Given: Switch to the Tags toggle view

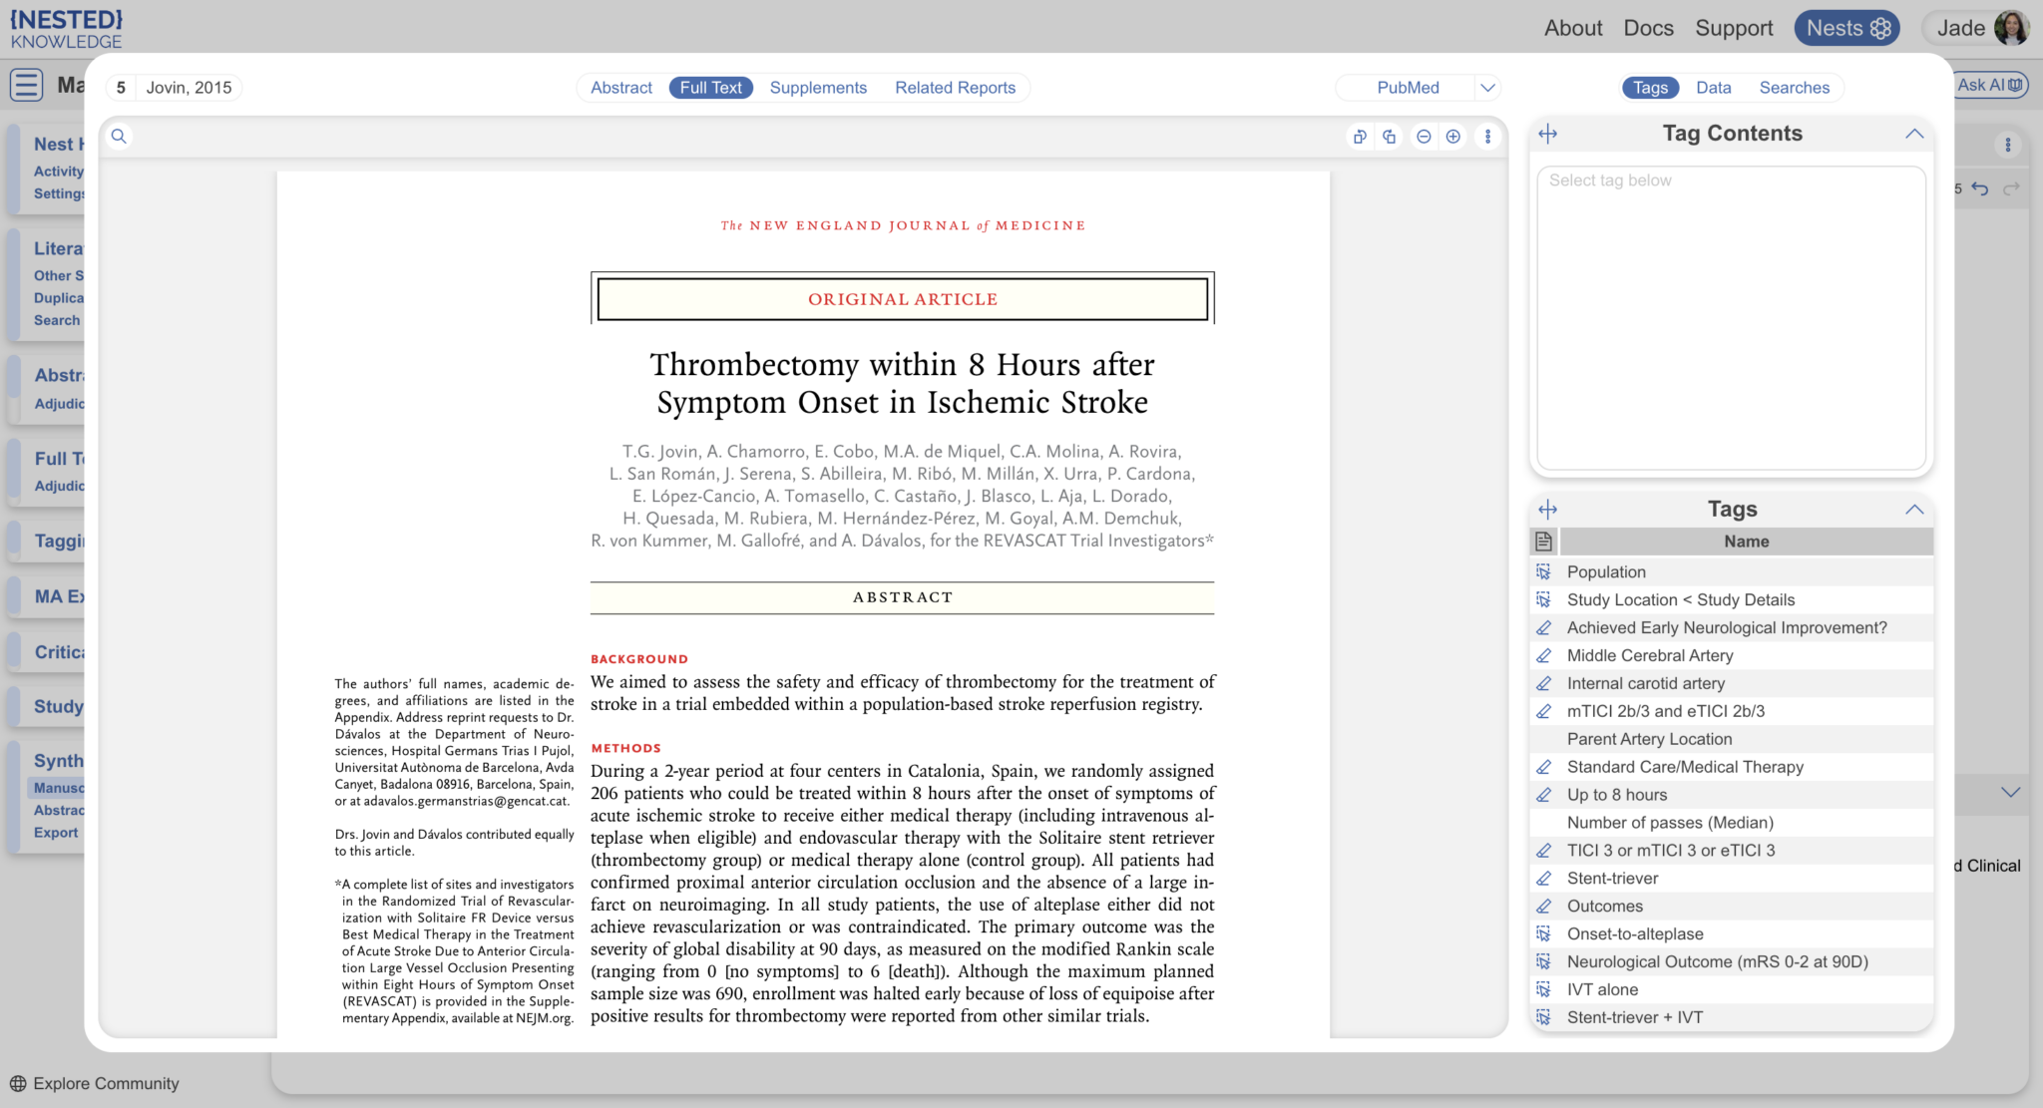Looking at the screenshot, I should [1650, 88].
